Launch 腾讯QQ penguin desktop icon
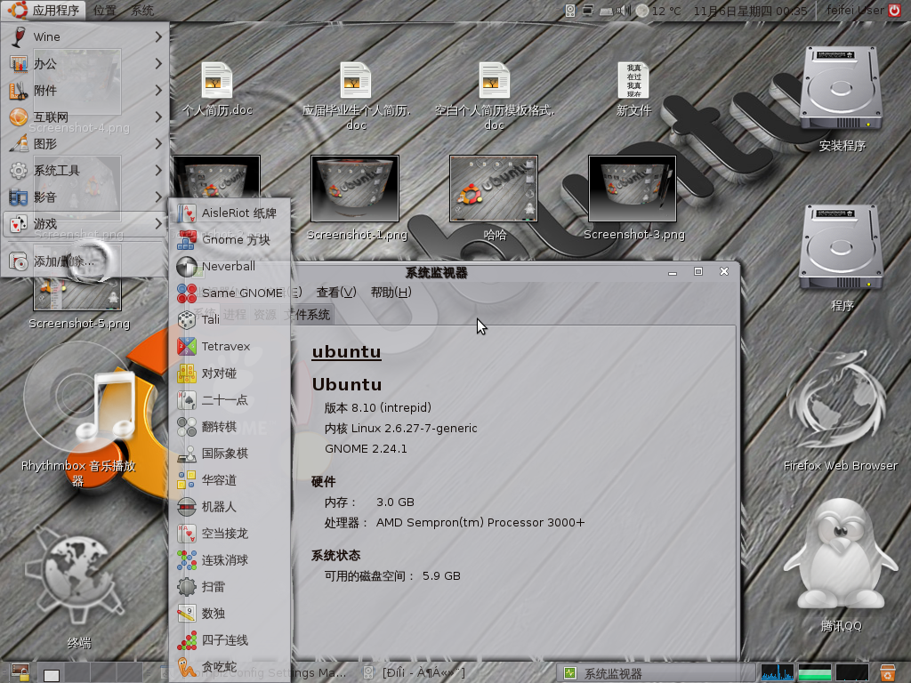 [x=841, y=563]
